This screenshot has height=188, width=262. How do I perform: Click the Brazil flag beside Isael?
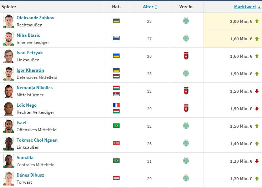pyautogui.click(x=116, y=126)
